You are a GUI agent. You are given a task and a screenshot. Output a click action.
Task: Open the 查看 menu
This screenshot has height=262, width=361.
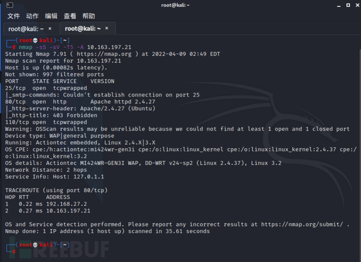tap(70, 16)
